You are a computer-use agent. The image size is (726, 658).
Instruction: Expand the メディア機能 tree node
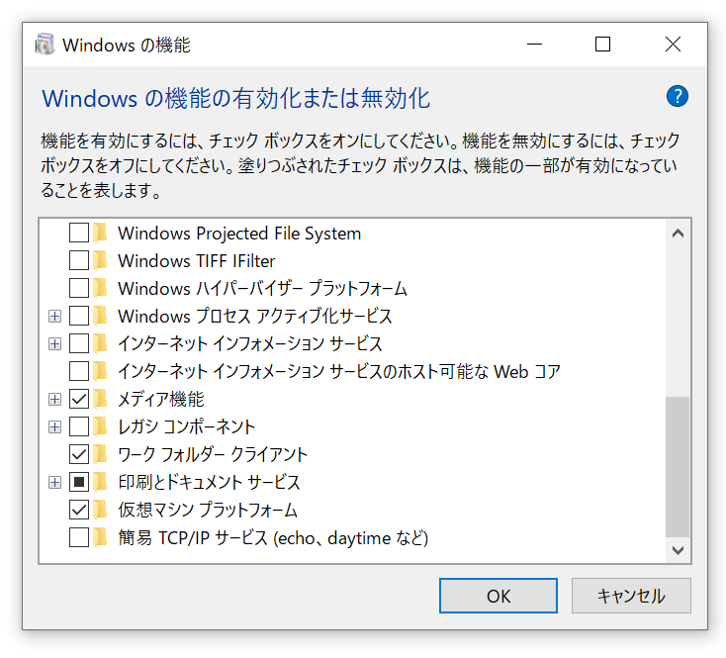[x=54, y=399]
